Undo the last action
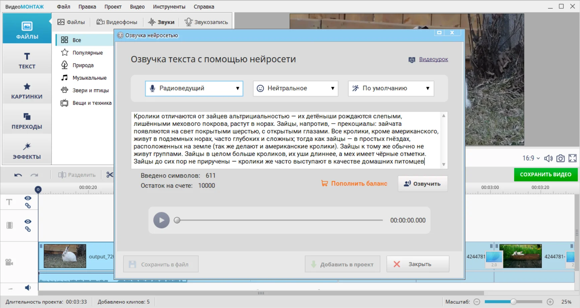The image size is (580, 308). [x=18, y=175]
